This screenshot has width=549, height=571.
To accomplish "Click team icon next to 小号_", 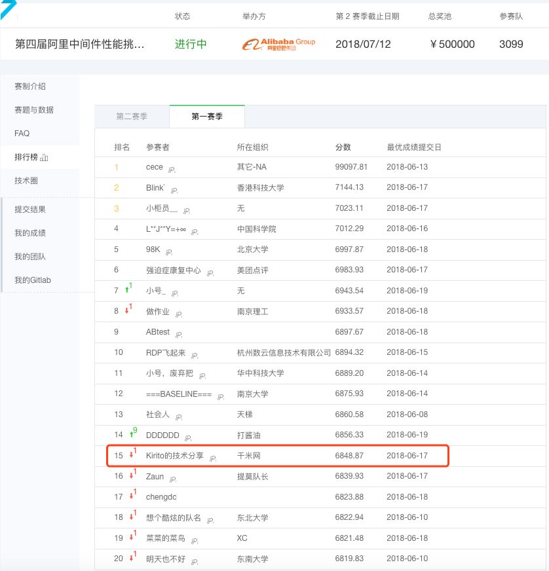I will click(x=175, y=293).
